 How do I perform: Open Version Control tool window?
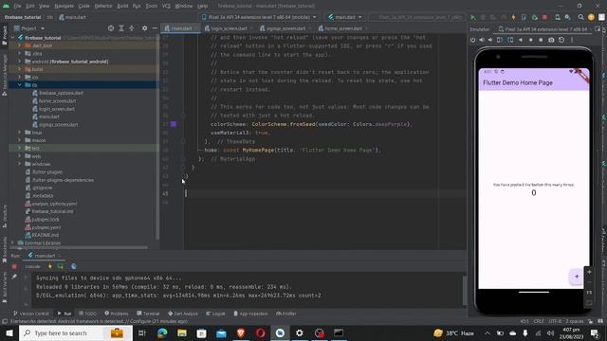click(x=30, y=314)
